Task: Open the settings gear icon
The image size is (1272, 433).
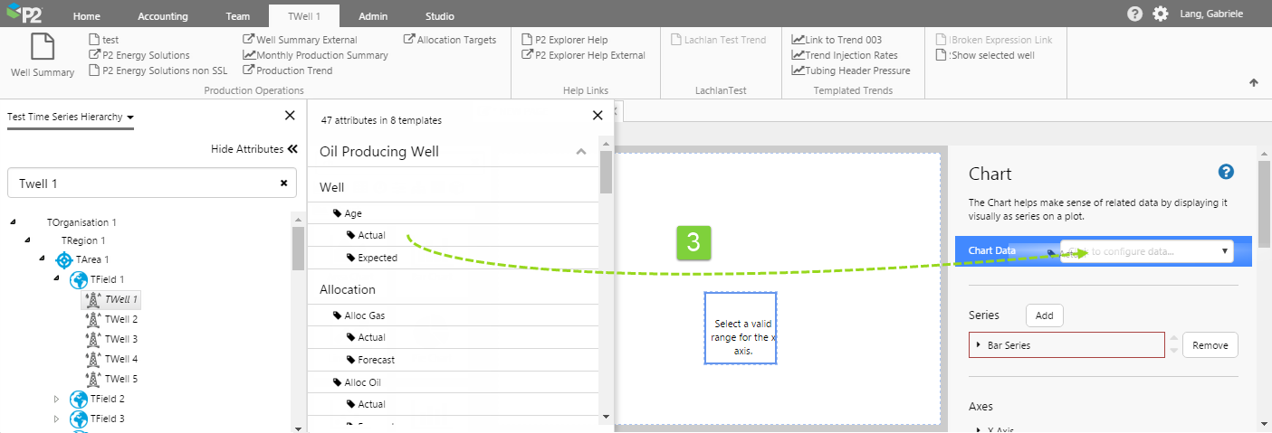Action: pos(1160,14)
